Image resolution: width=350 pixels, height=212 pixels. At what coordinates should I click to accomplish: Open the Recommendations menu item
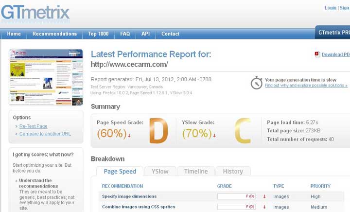pyautogui.click(x=54, y=34)
